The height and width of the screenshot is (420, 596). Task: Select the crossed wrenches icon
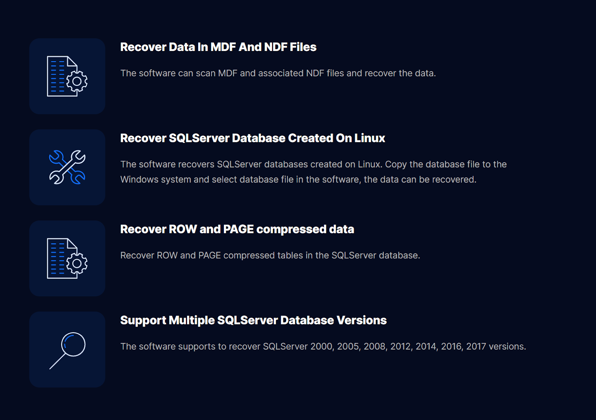tap(67, 167)
